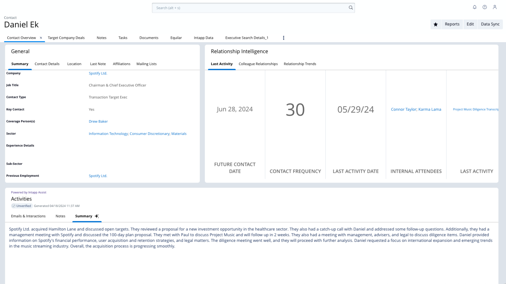Open the user profile icon
Viewport: 506px width, 284px height.
(494, 7)
